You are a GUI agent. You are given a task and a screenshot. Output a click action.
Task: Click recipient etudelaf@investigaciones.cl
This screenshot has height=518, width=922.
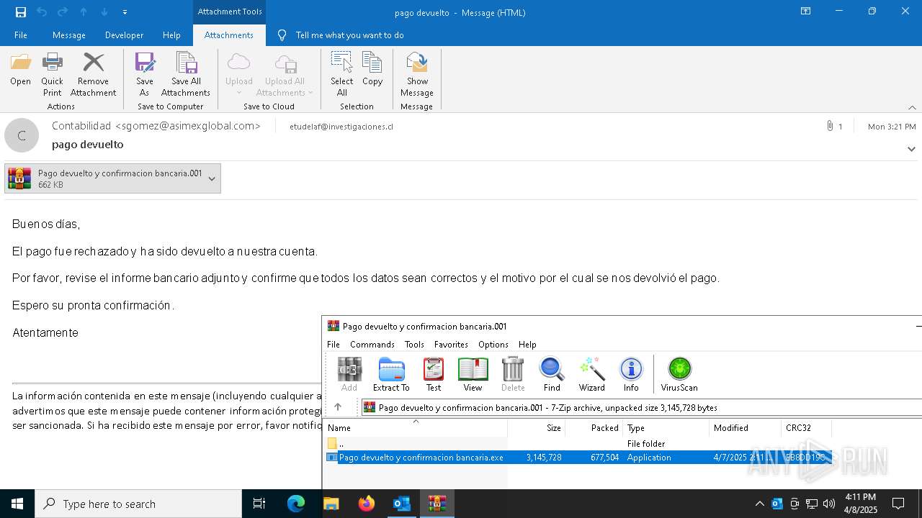(x=341, y=127)
